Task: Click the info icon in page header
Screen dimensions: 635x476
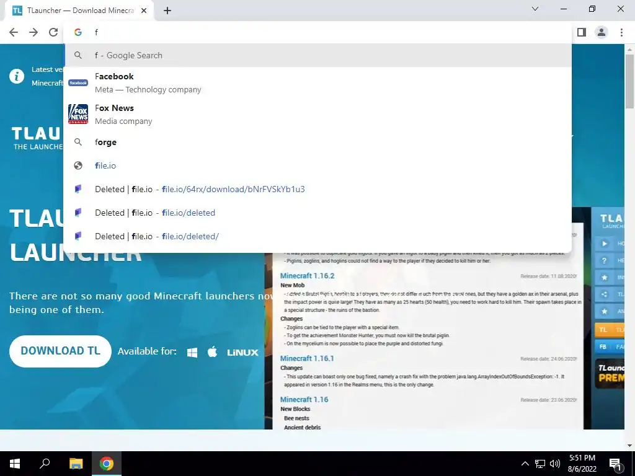Action: [x=17, y=76]
